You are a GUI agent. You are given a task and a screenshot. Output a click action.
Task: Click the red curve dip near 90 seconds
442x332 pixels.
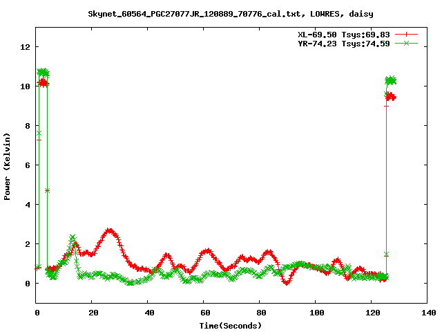pyautogui.click(x=287, y=282)
